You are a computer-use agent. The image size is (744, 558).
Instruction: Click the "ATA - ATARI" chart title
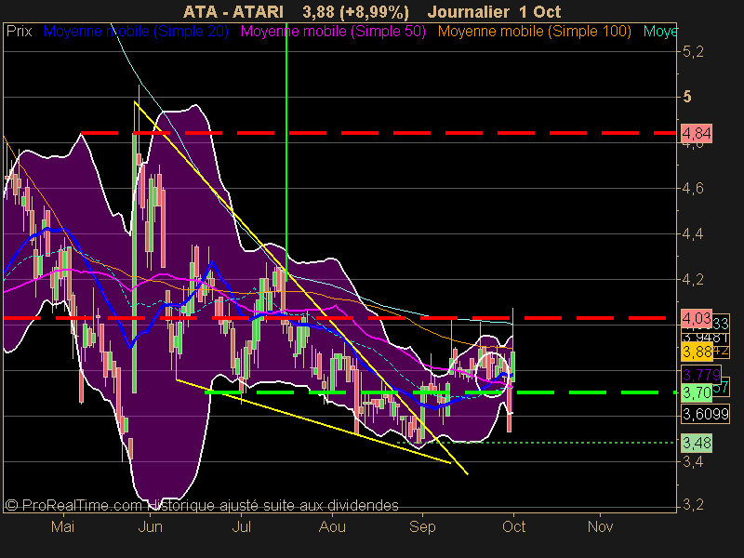tap(233, 11)
